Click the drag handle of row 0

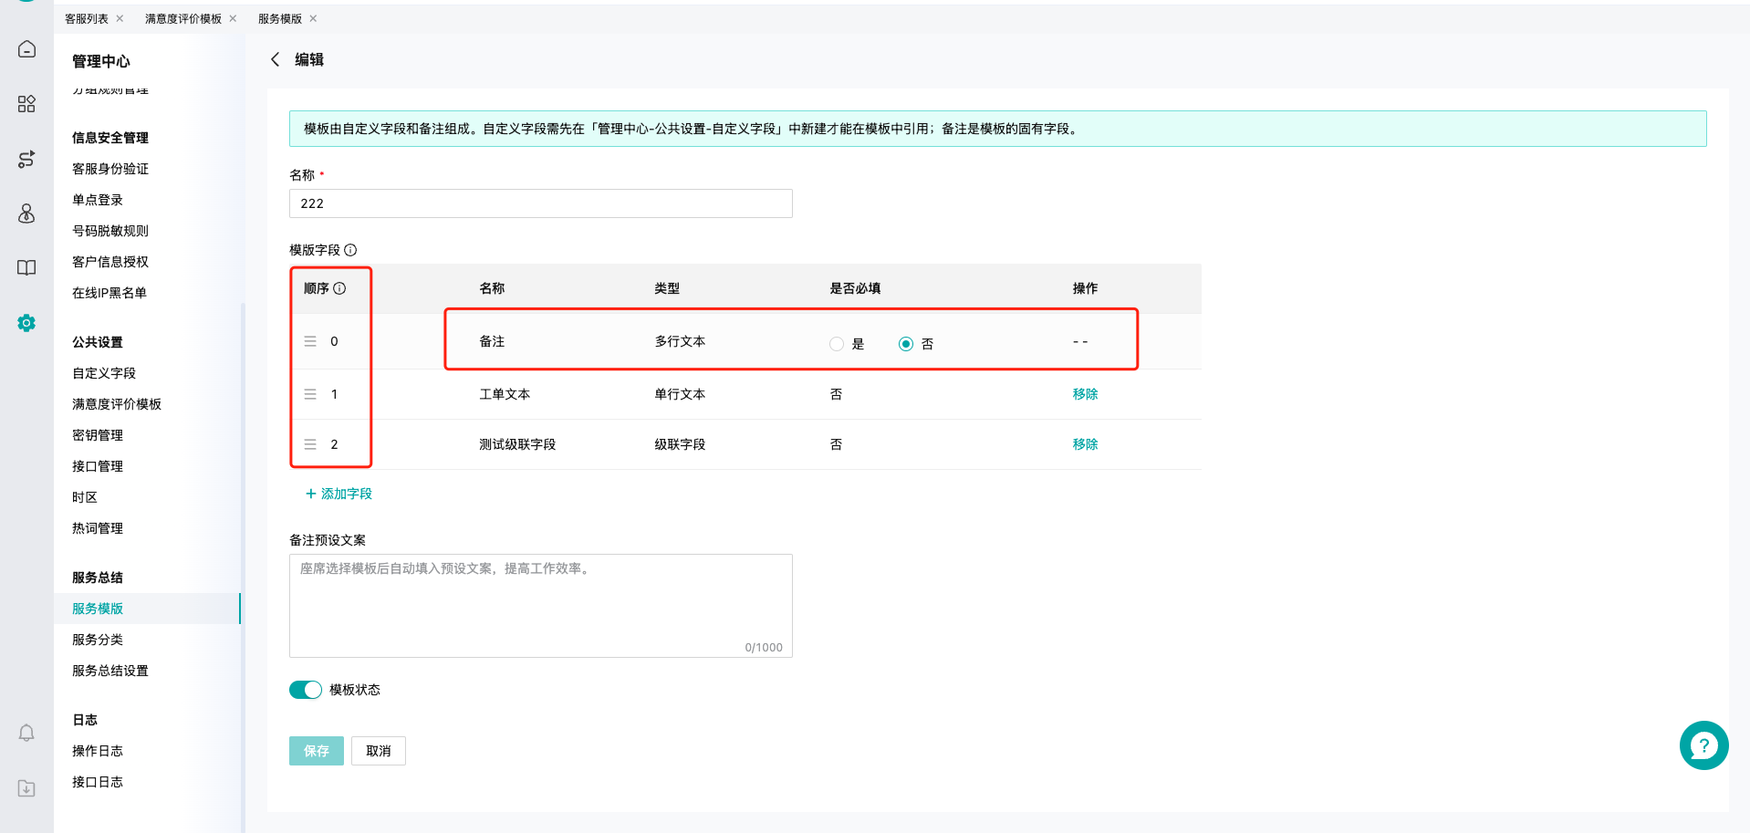click(x=310, y=341)
